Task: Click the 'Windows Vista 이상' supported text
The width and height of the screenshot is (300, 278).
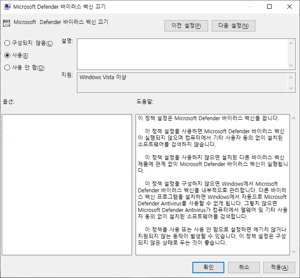Action: pyautogui.click(x=103, y=77)
